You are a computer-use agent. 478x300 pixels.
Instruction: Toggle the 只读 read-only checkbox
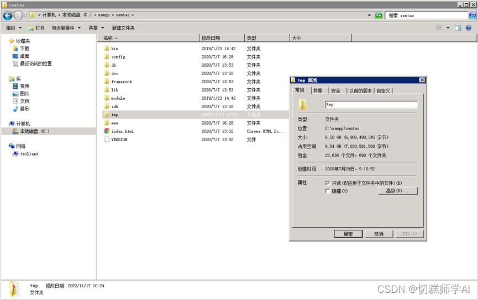(x=328, y=183)
